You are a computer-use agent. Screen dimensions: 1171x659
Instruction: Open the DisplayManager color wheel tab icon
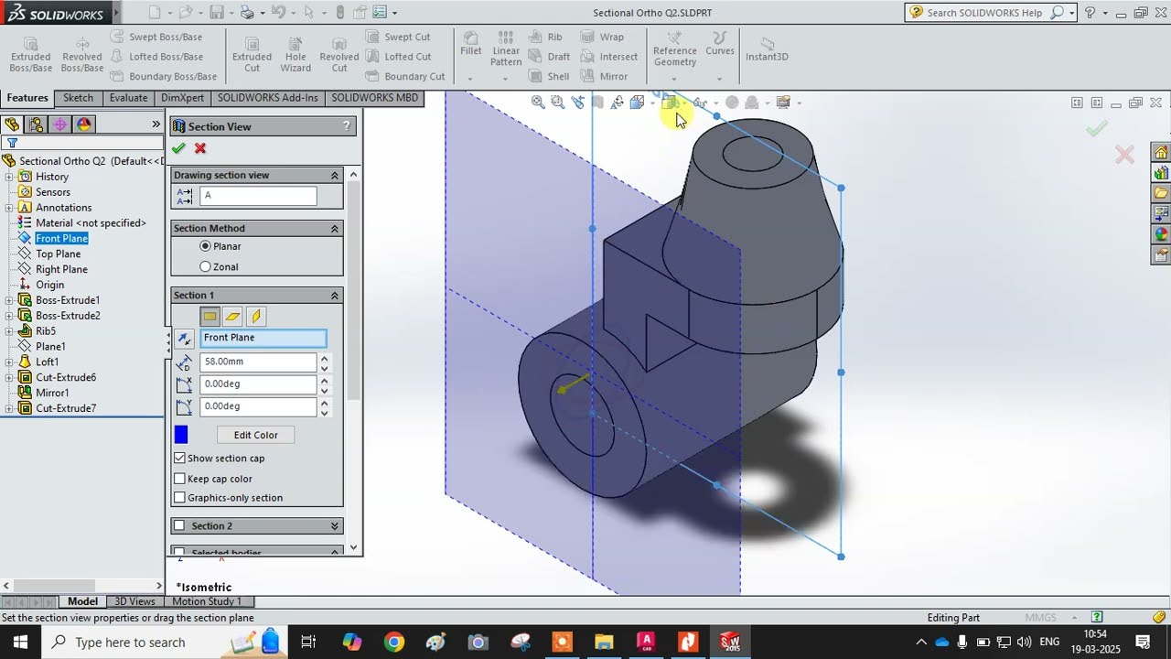[84, 124]
